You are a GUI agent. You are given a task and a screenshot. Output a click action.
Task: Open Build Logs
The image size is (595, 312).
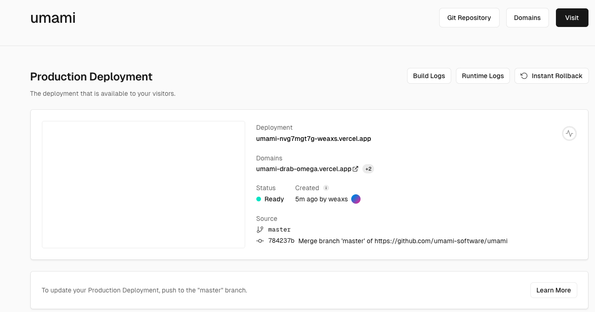[429, 76]
